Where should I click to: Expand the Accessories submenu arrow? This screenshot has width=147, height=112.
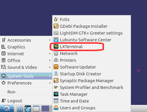[x=50, y=40]
